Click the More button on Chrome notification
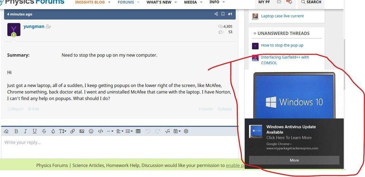 click(294, 160)
